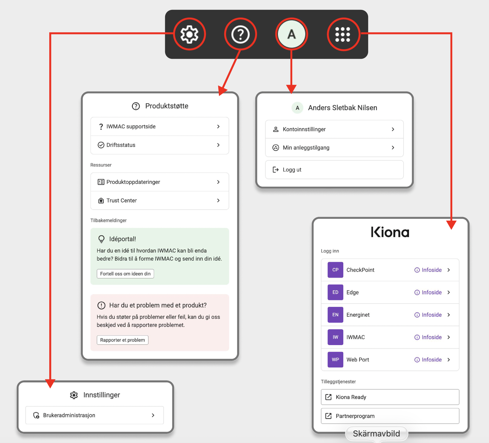Click the problem alert exclamation icon

(102, 305)
